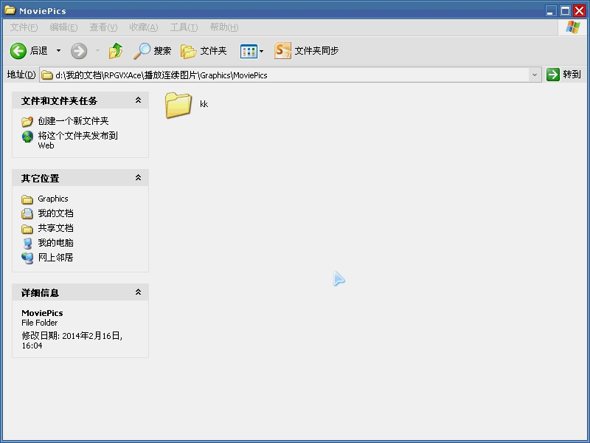Open the File (文件) menu
Viewport: 590px width, 443px height.
coord(24,27)
